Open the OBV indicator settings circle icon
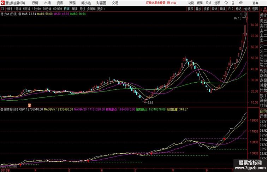Viewport: 267px width, 172px height. pos(2,109)
